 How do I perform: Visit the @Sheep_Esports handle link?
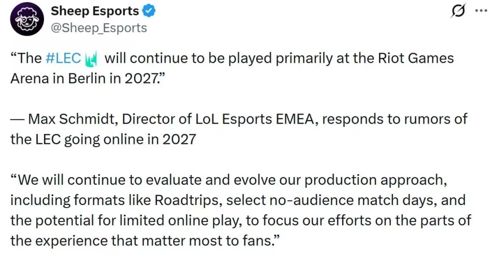[x=99, y=28]
